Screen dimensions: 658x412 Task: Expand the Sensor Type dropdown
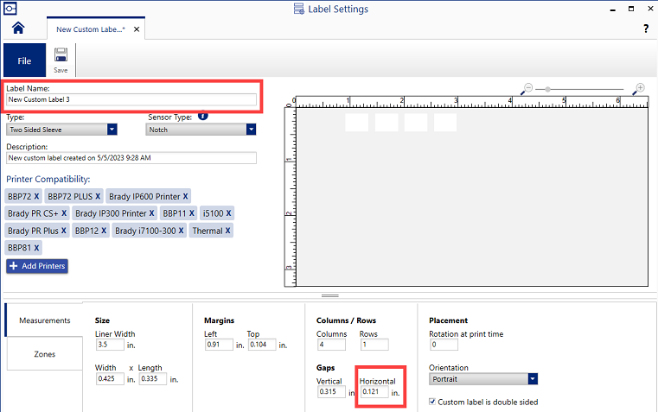(251, 130)
